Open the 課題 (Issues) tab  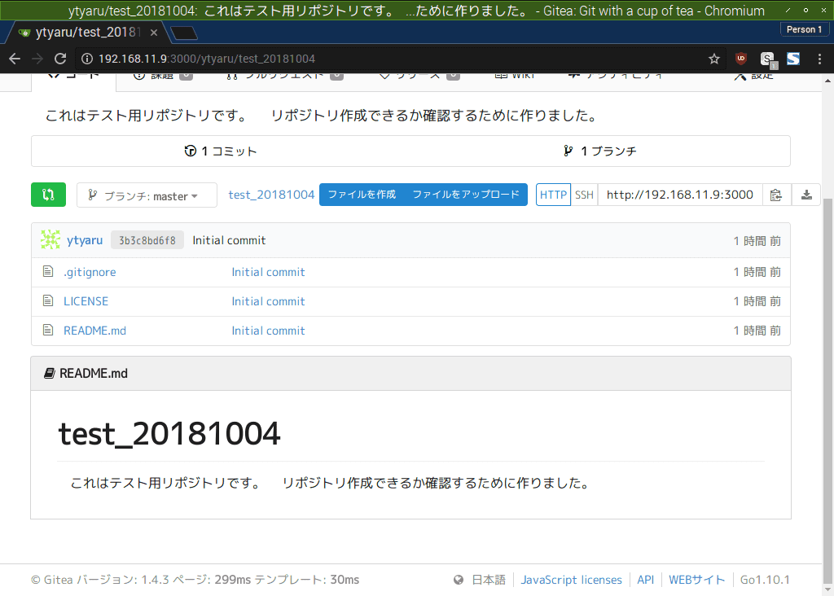pyautogui.click(x=161, y=73)
